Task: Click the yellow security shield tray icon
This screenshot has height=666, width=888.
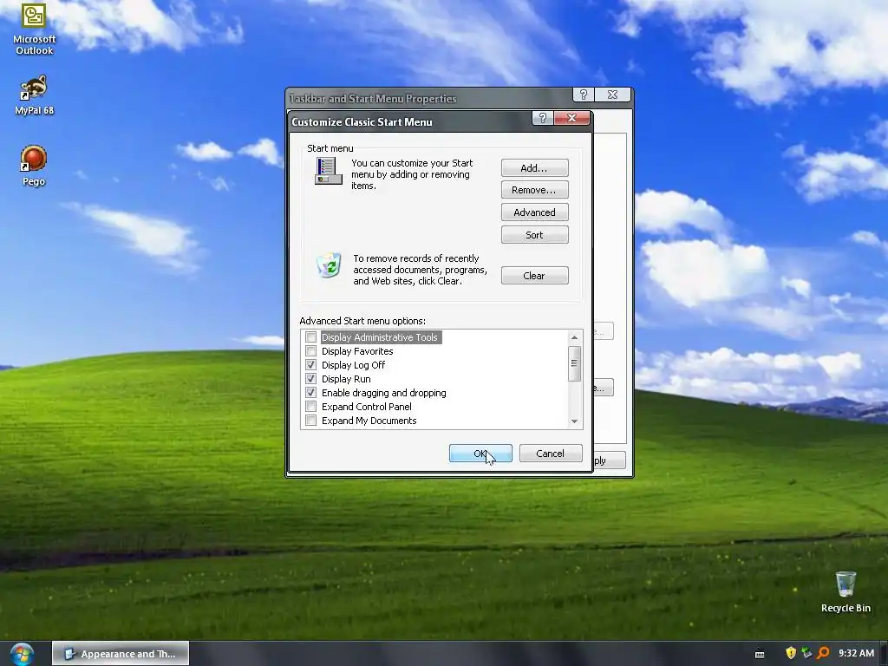Action: tap(791, 653)
